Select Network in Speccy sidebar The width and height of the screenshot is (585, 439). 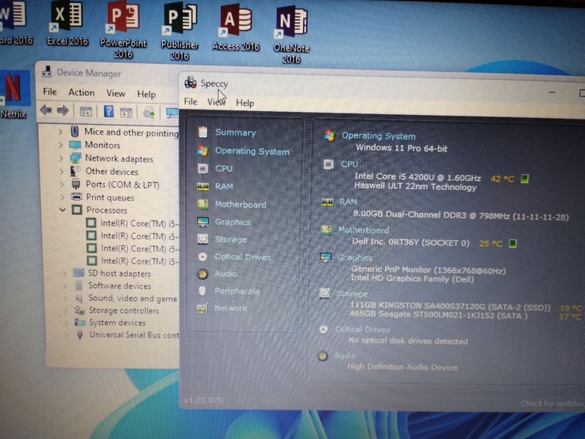[x=231, y=308]
